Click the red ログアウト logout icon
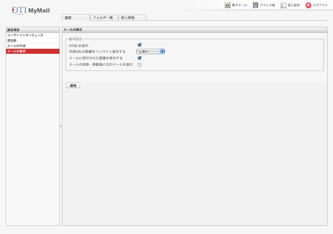 308,5
